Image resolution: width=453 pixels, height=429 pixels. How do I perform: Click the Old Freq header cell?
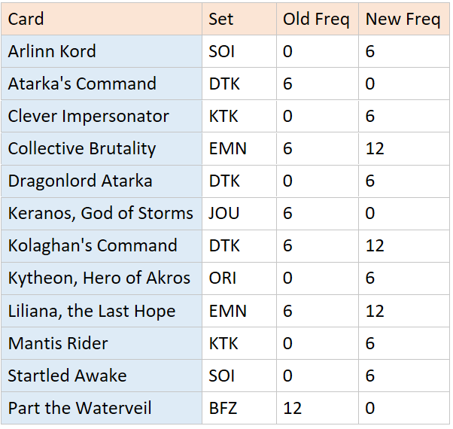tap(317, 20)
